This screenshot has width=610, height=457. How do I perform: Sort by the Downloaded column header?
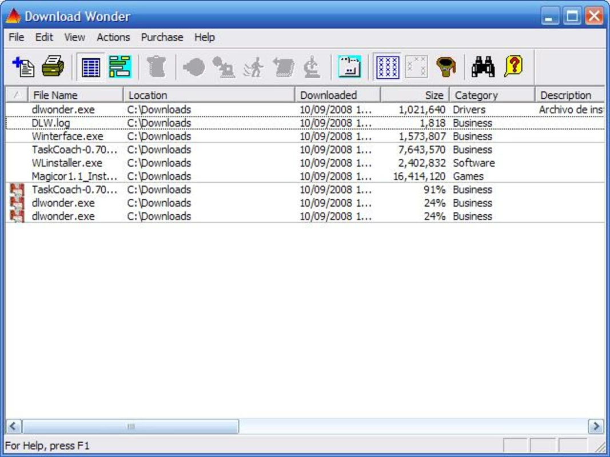337,95
